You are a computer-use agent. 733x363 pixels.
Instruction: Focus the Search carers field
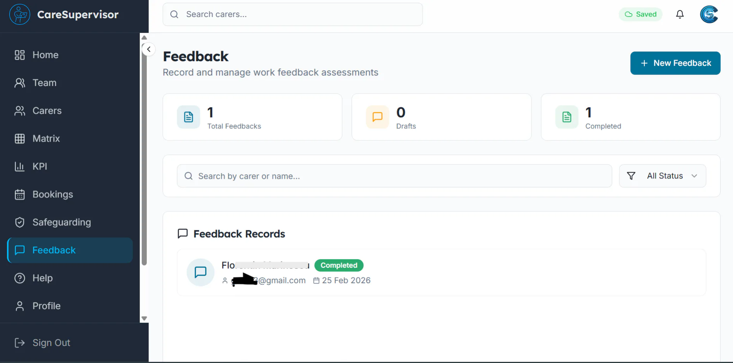point(293,14)
